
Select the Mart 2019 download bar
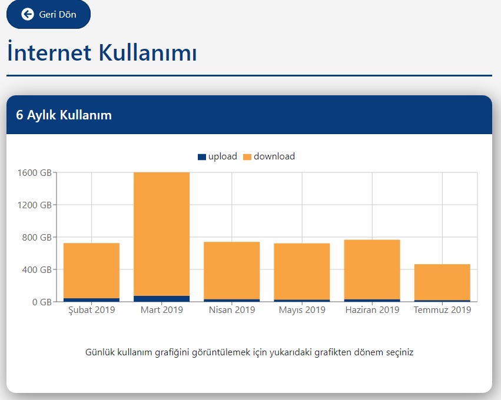162,234
